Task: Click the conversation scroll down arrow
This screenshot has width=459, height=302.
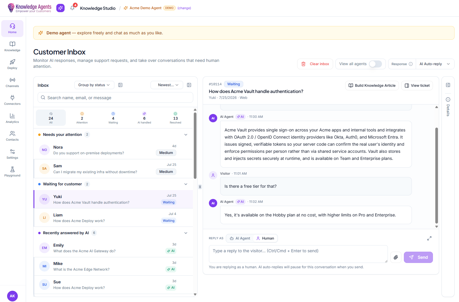Action: point(436,226)
